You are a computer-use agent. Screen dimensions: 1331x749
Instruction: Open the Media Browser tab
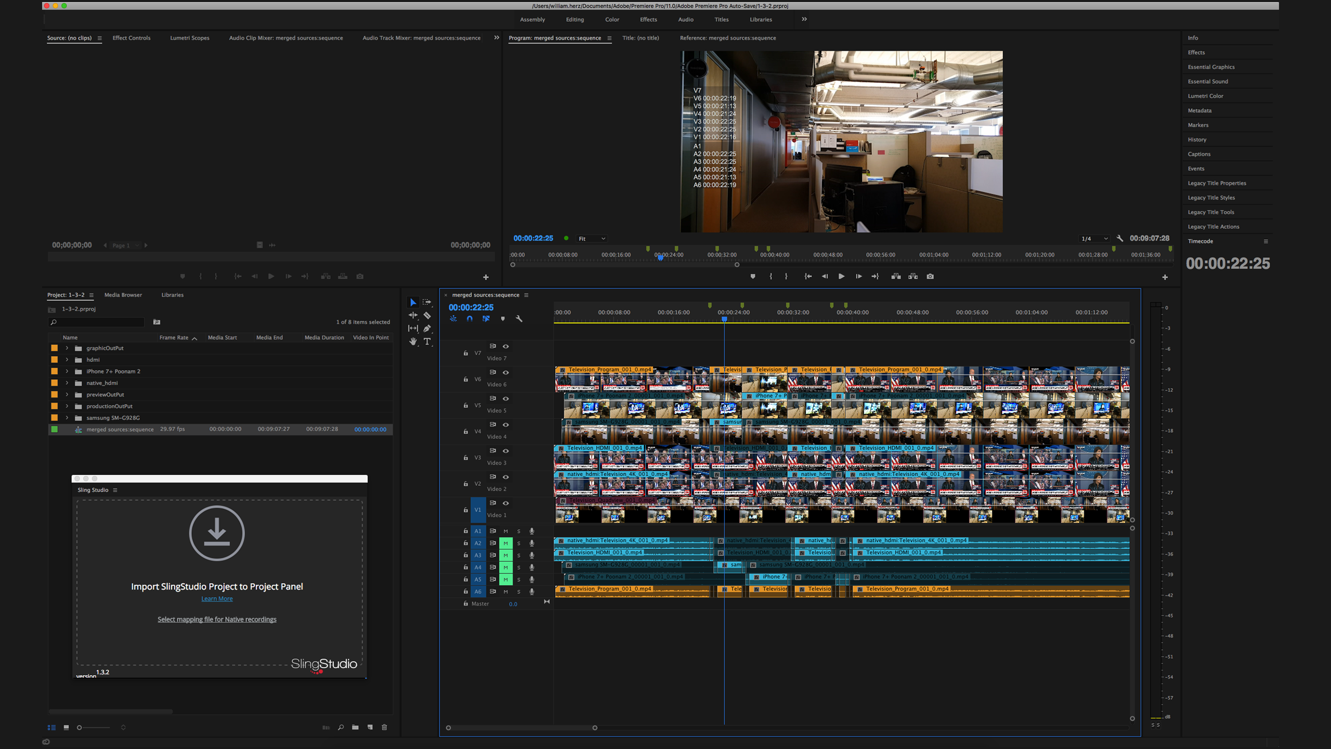tap(123, 295)
